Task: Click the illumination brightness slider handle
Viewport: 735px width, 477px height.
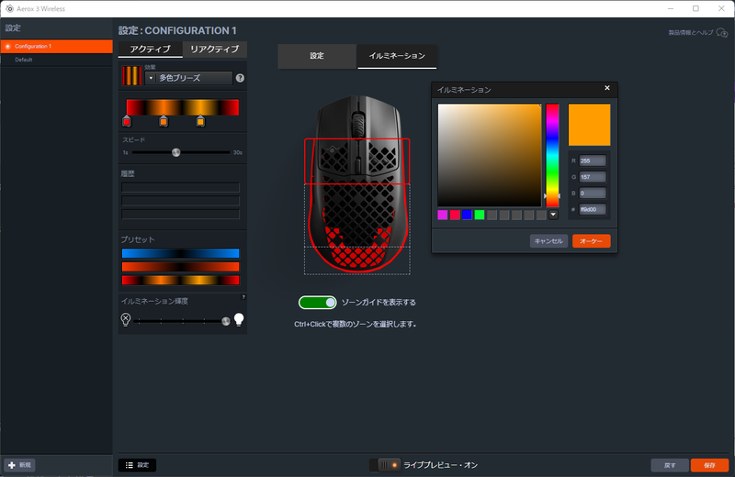Action: 226,321
